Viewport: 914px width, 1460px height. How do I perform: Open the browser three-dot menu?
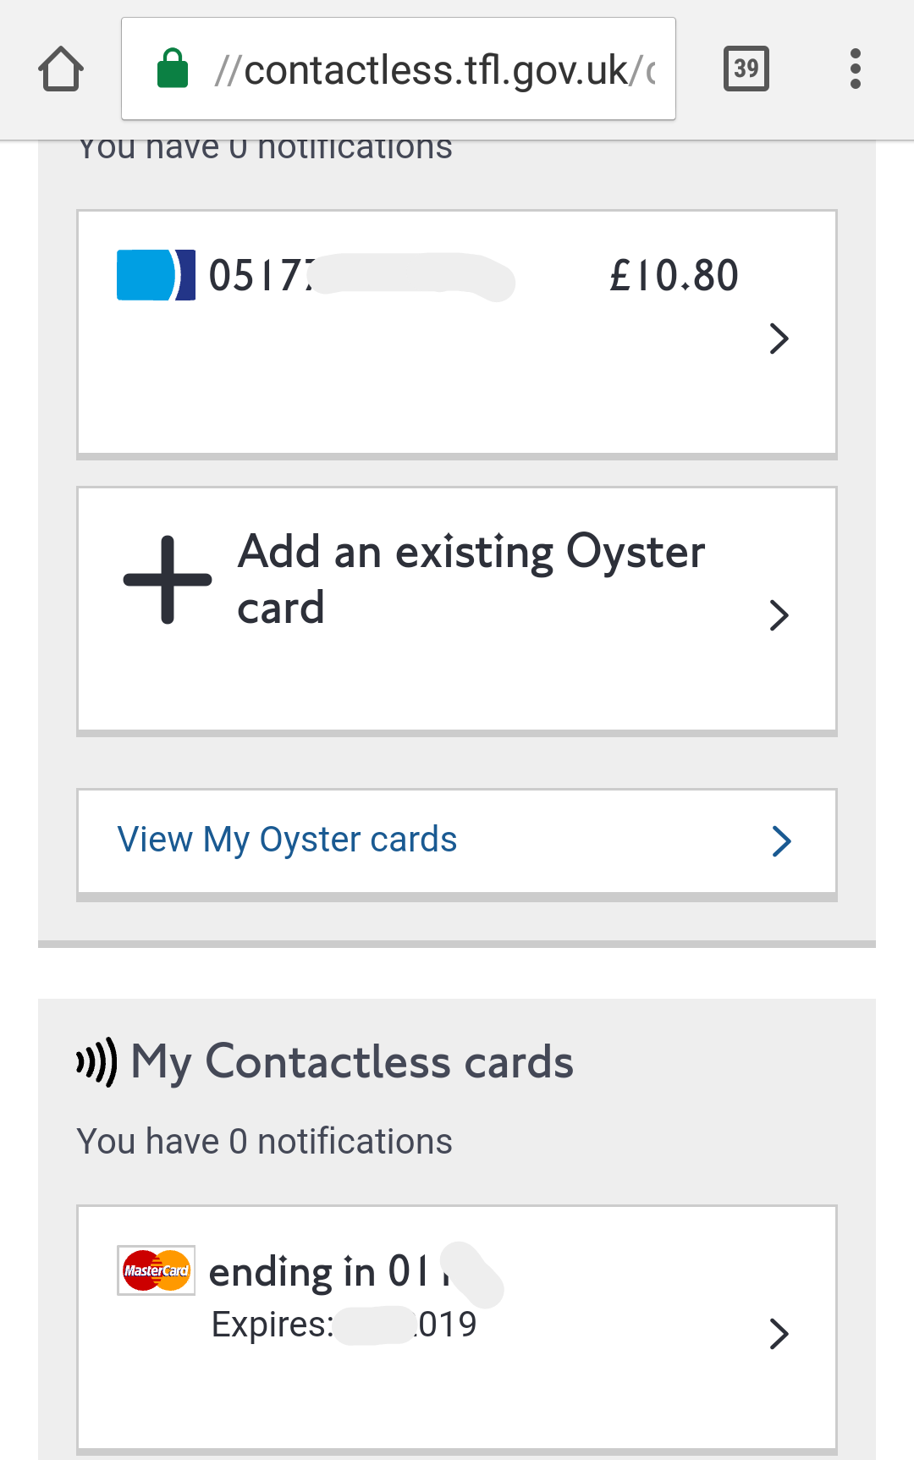coord(855,69)
